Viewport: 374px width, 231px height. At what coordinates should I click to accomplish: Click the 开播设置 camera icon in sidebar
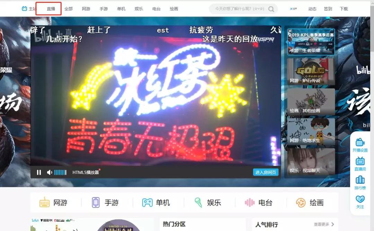[x=360, y=142]
